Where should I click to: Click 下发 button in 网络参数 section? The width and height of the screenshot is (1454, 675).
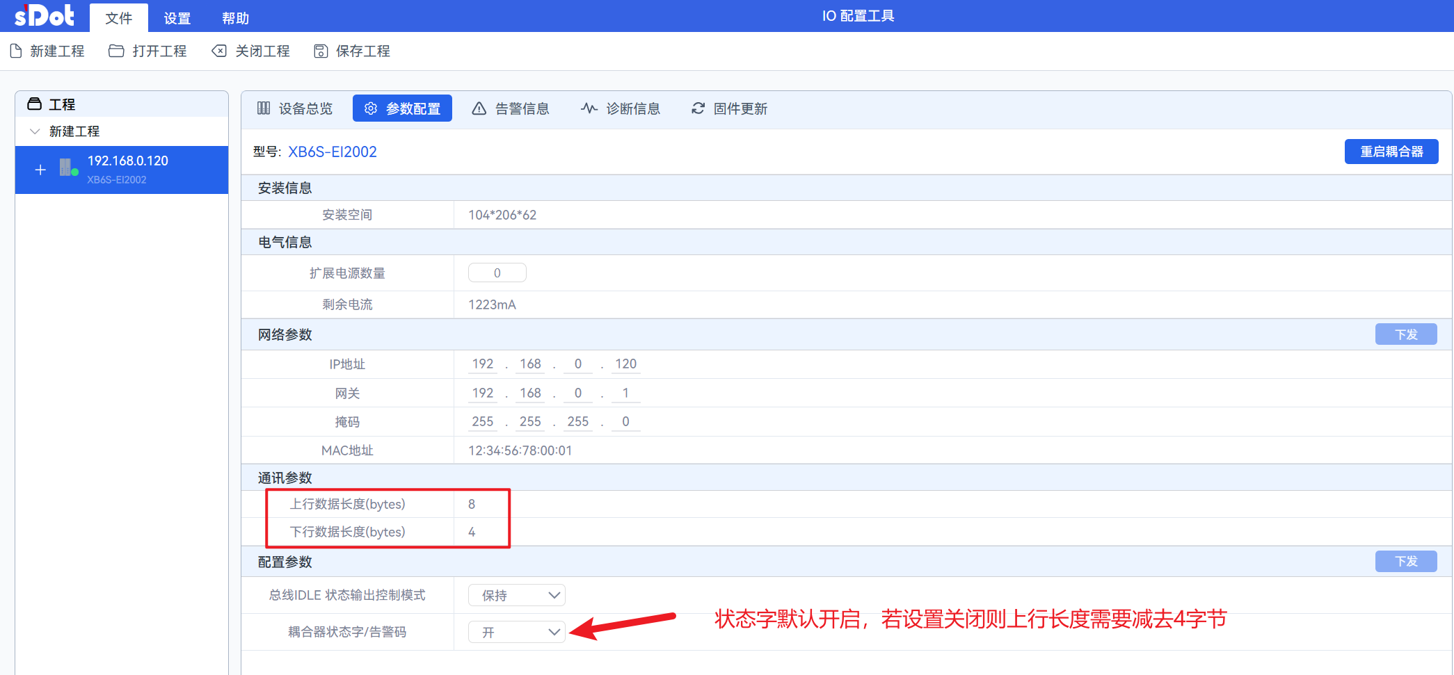1406,334
